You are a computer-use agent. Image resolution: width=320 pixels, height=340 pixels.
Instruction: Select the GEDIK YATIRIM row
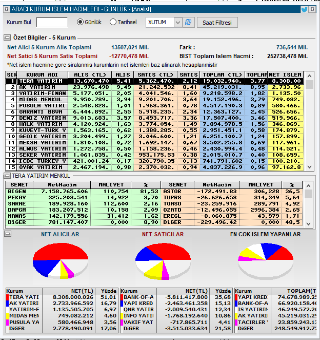click(x=154, y=137)
